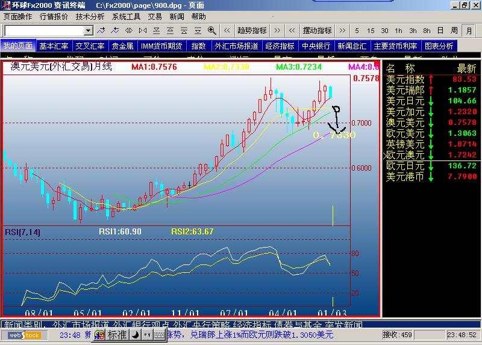Click the previous arrow before 摆动指标

[292, 31]
